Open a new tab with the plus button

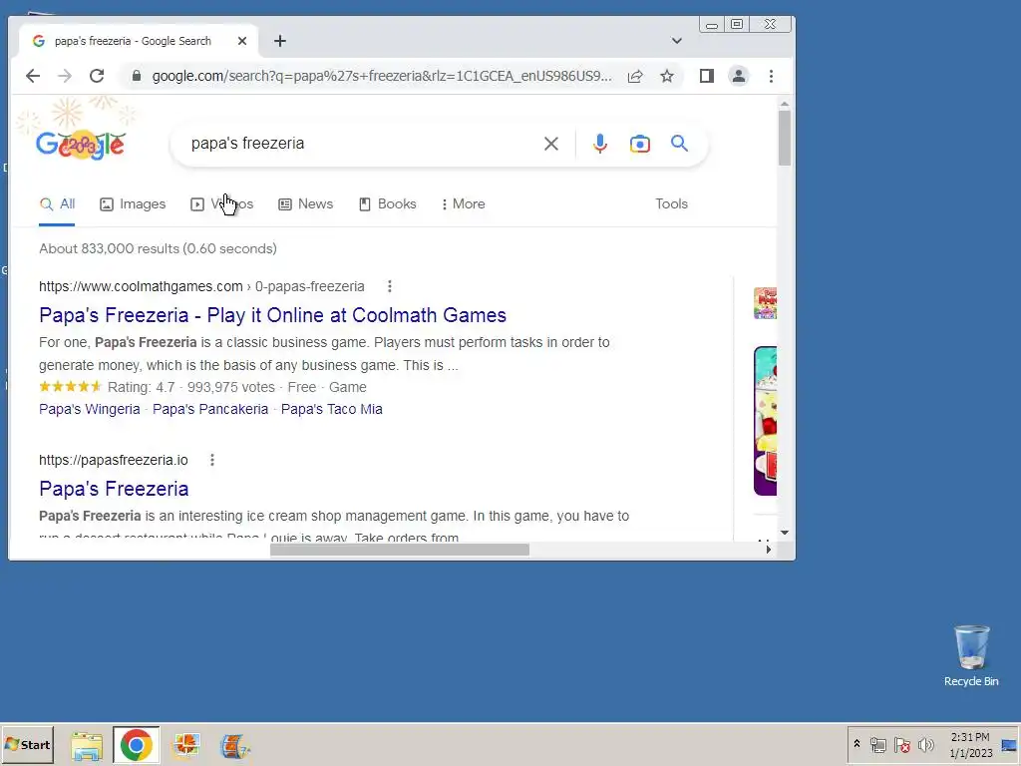click(280, 41)
